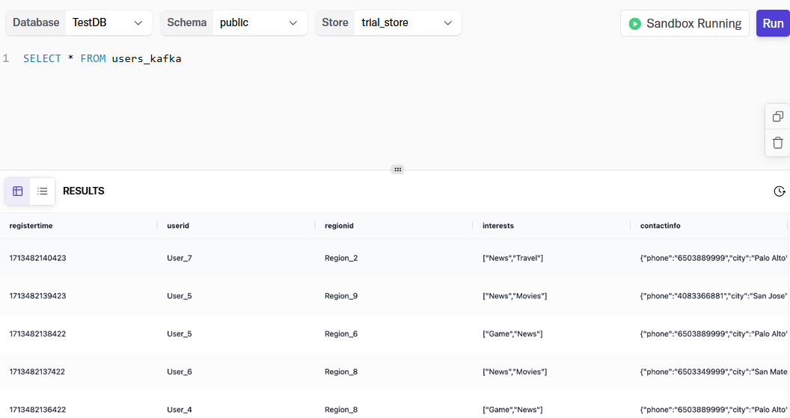Open the query history clock icon
Viewport: 790px width, 418px height.
pos(779,191)
